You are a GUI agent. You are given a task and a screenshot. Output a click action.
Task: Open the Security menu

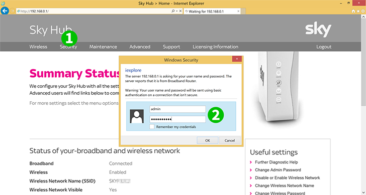tap(68, 47)
